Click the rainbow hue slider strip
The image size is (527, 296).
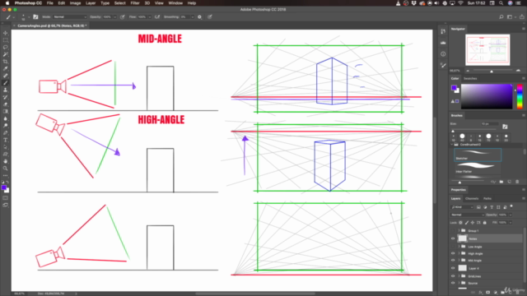(520, 96)
